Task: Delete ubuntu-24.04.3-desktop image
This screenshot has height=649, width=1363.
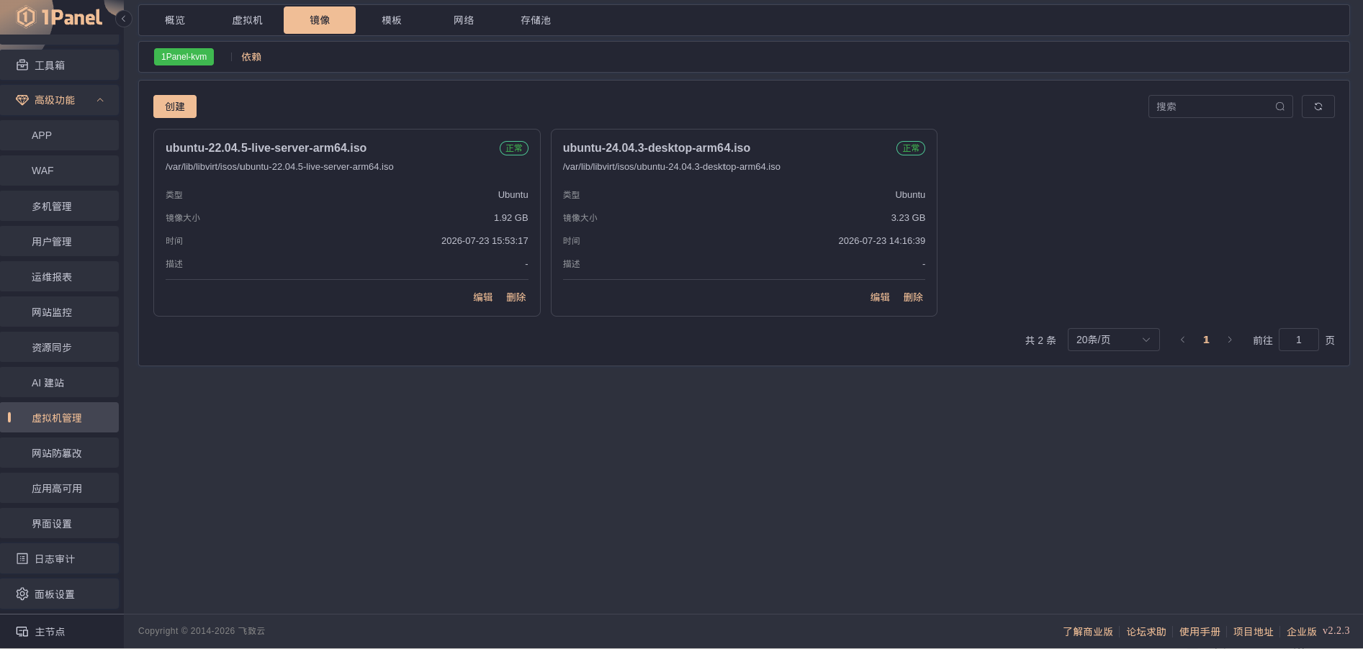Action: point(913,297)
